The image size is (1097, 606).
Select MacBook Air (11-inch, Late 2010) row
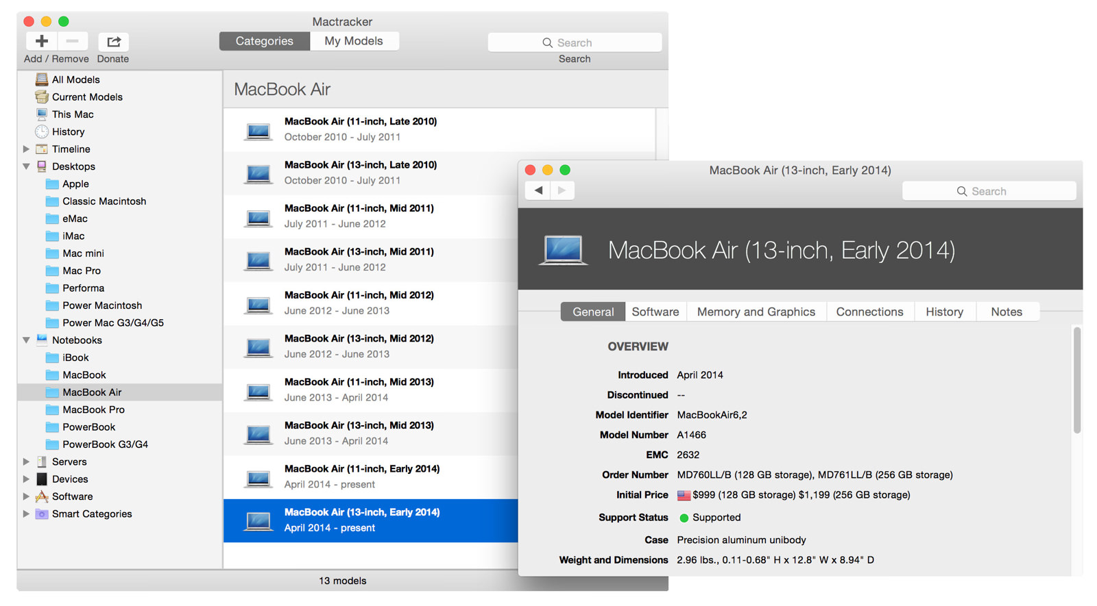[439, 129]
